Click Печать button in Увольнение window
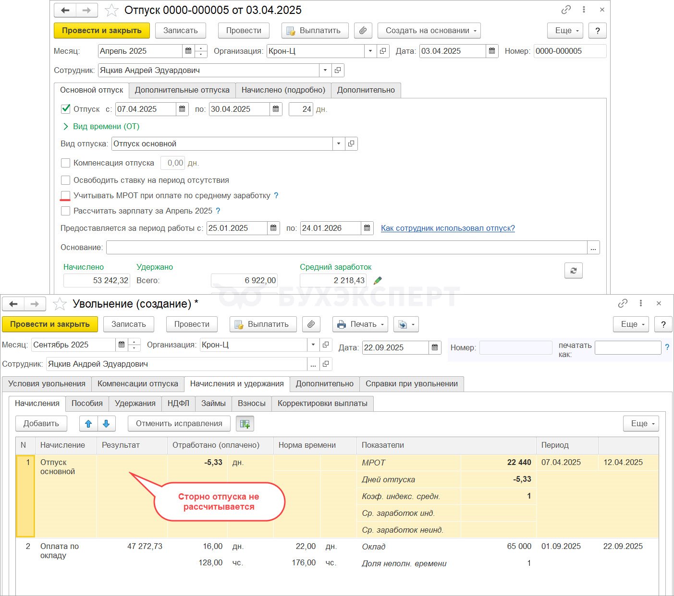 tap(360, 324)
